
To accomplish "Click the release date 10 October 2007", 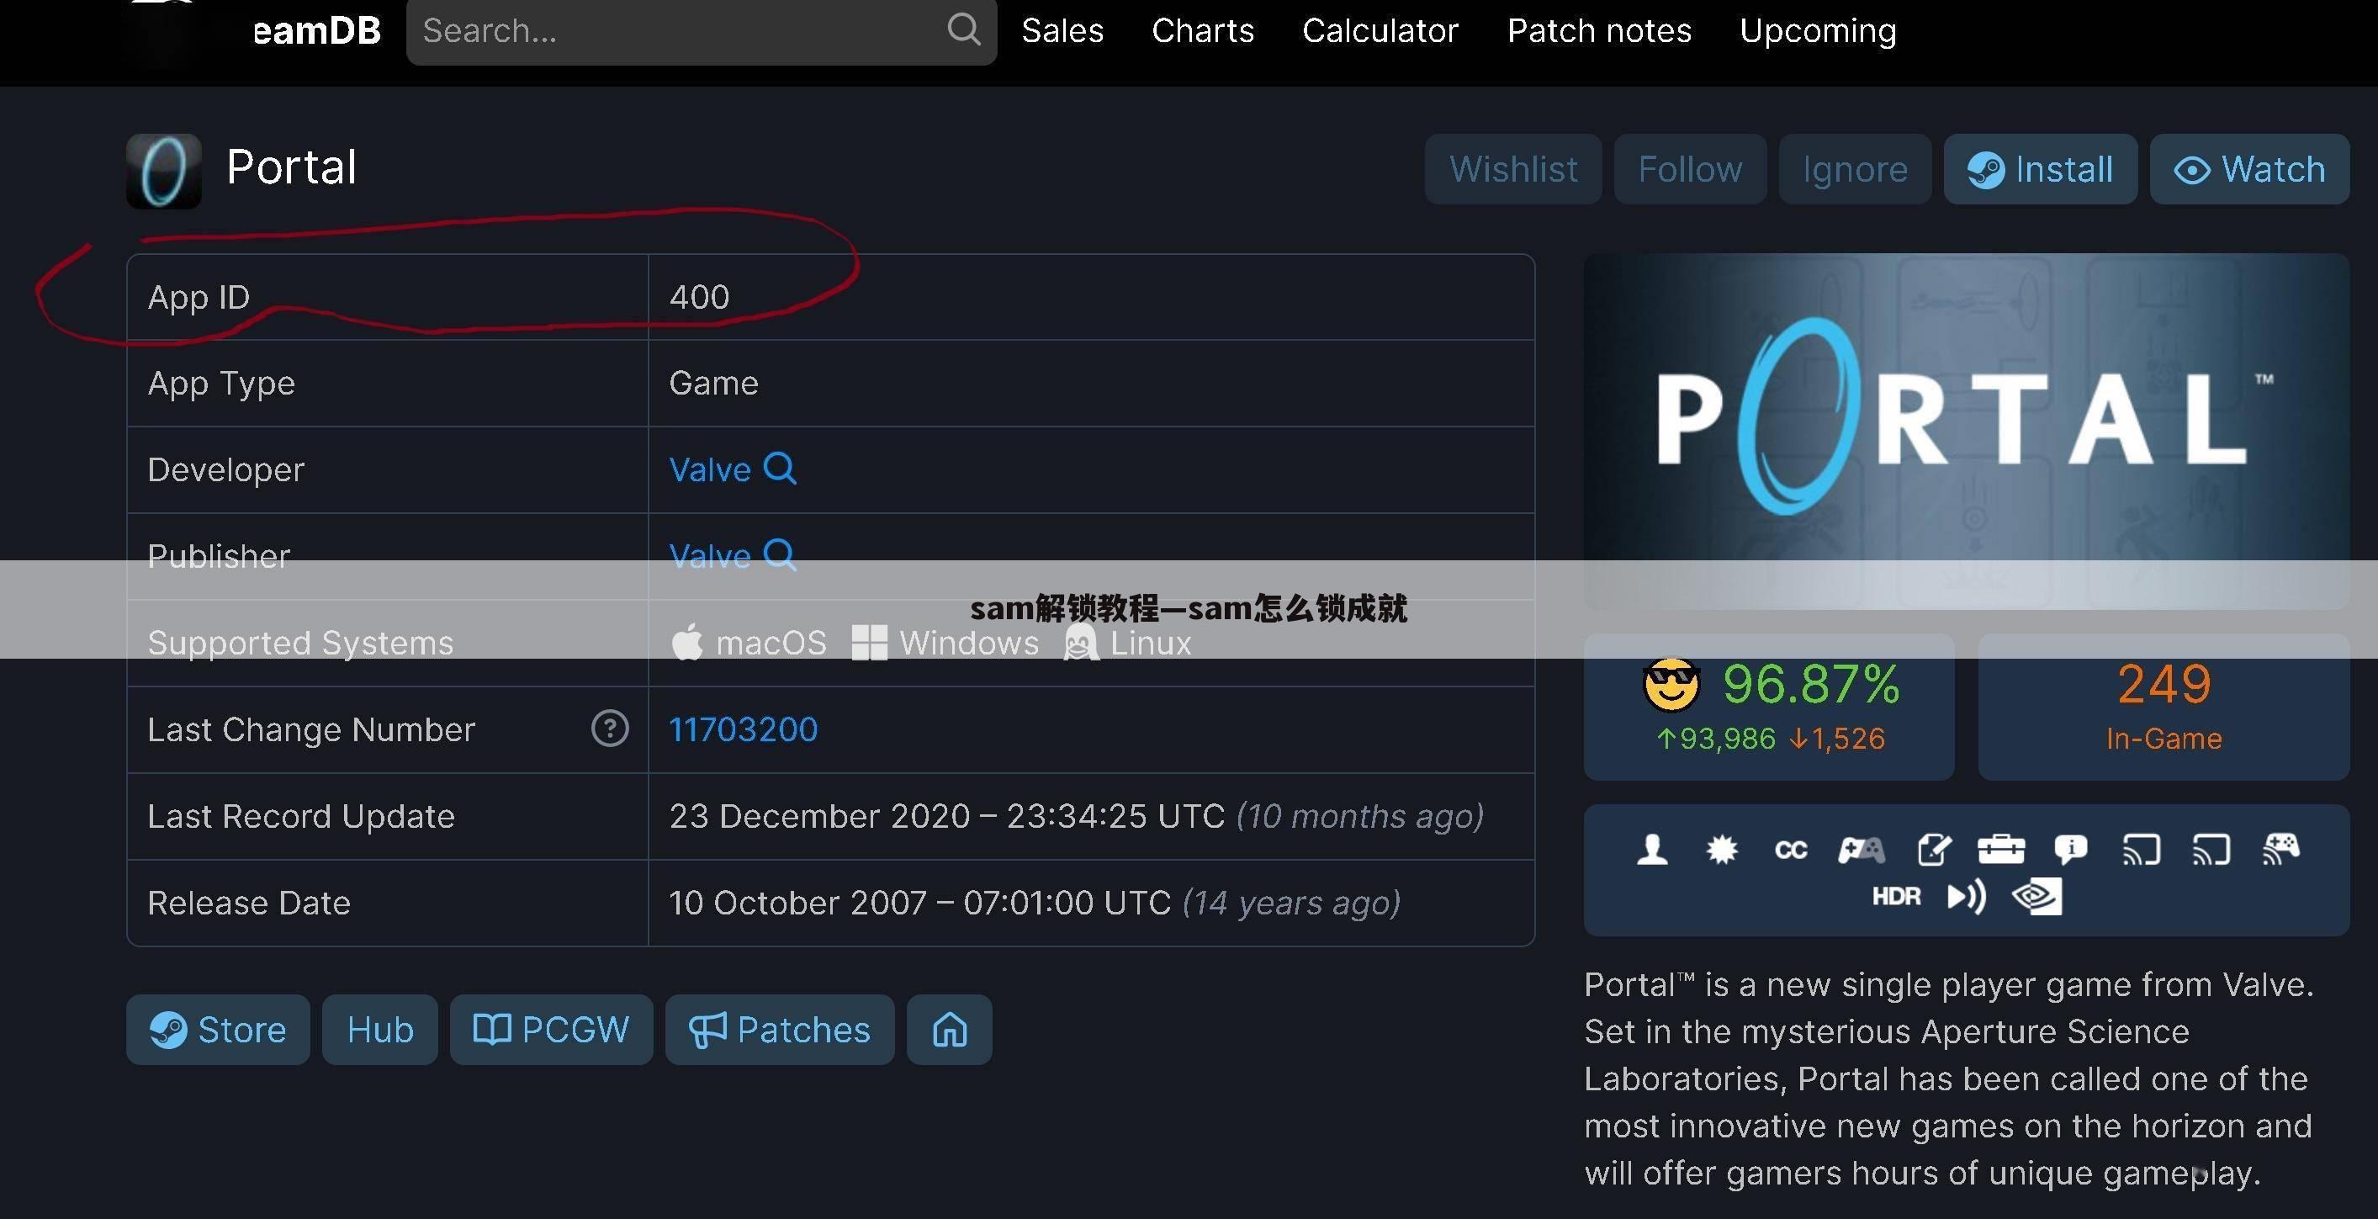I will [x=797, y=904].
